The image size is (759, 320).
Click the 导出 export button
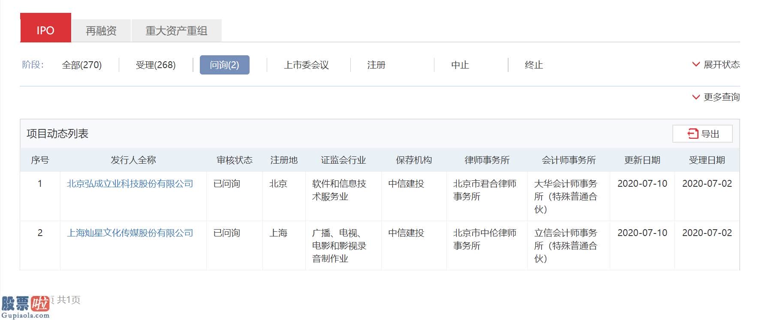pyautogui.click(x=702, y=134)
